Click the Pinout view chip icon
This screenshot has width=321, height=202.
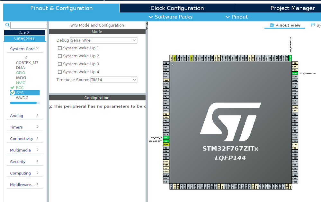click(272, 25)
